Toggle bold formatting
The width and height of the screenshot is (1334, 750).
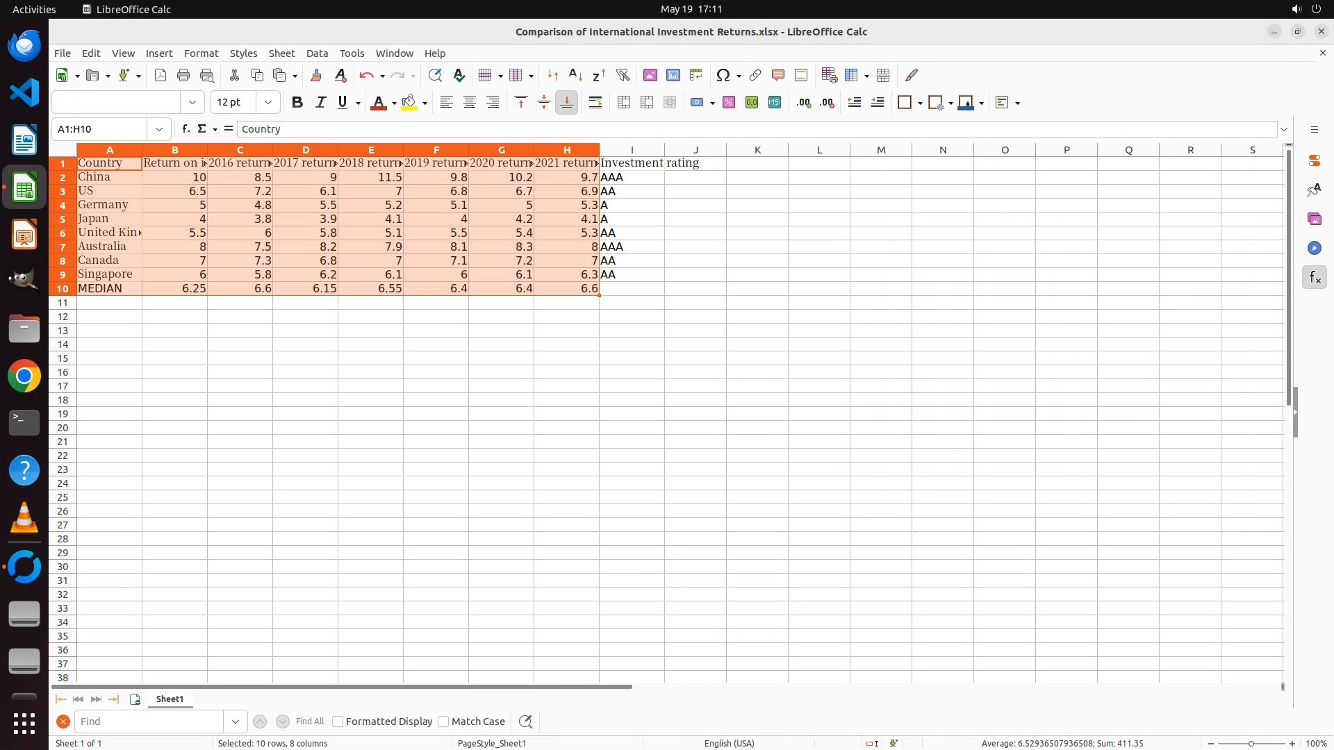(297, 103)
